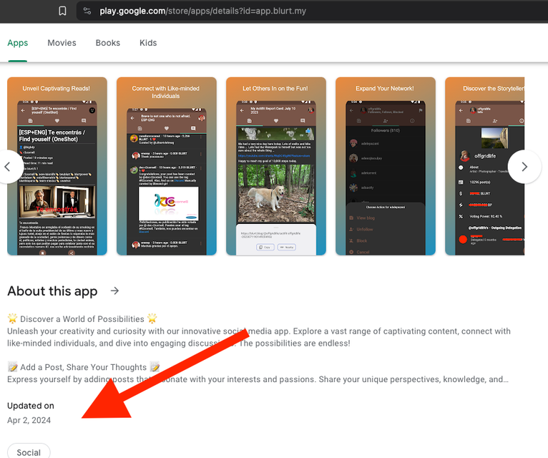This screenshot has width=548, height=458.
Task: View Connect with Like-minded Individuals screenshot
Action: (167, 166)
